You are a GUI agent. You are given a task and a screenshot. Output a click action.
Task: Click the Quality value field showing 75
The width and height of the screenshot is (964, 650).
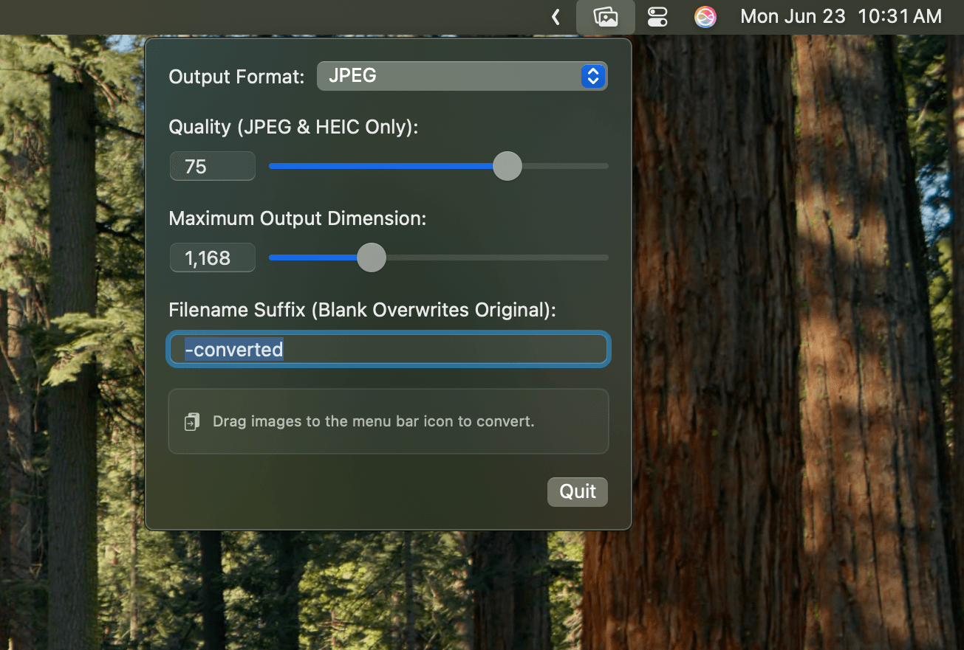[x=212, y=166]
